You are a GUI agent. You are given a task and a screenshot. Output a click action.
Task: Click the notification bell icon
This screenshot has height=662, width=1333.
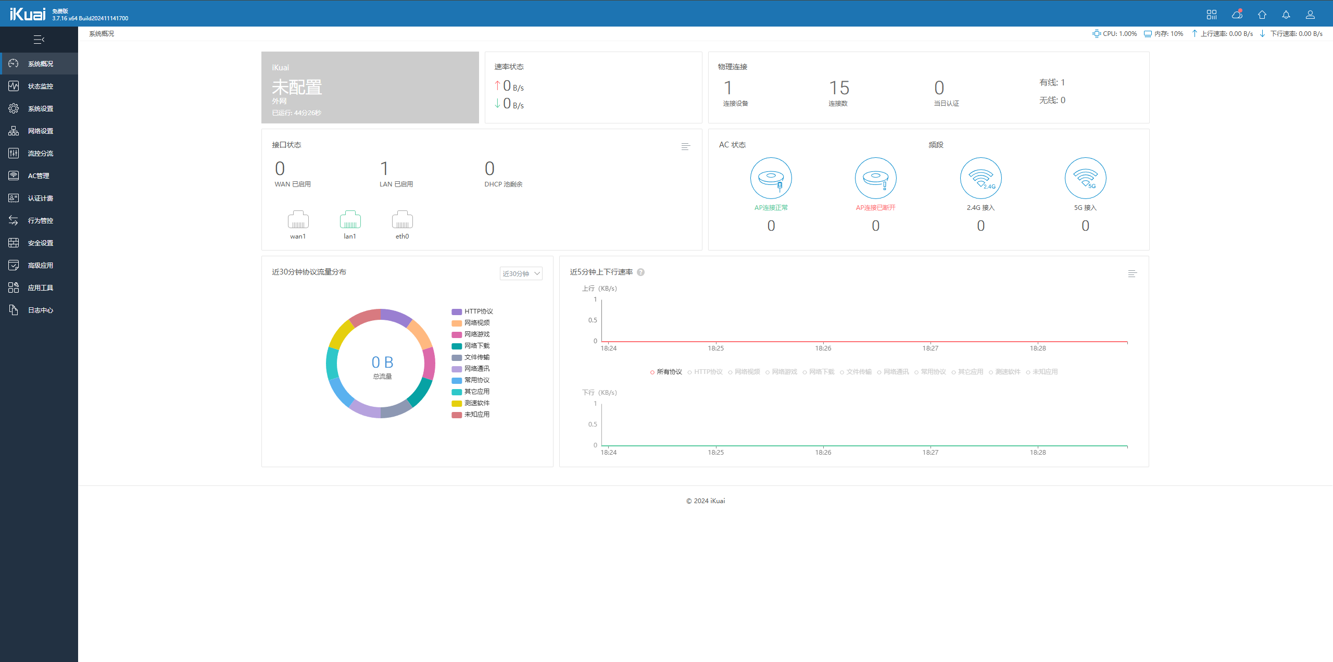(x=1286, y=15)
